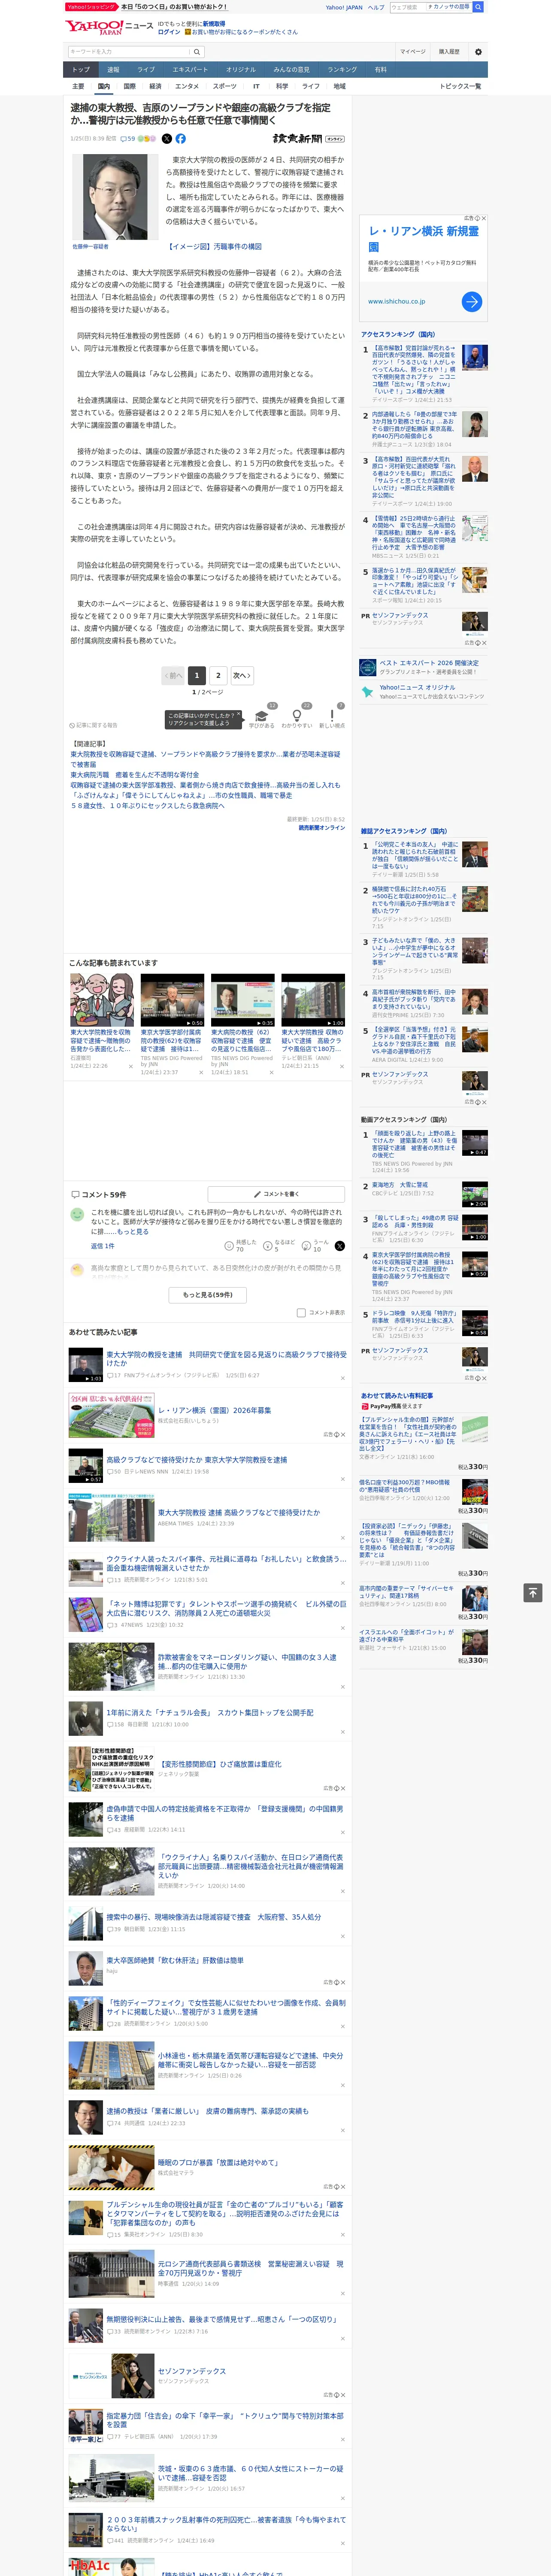Click the コメントを書く button

tap(277, 1194)
